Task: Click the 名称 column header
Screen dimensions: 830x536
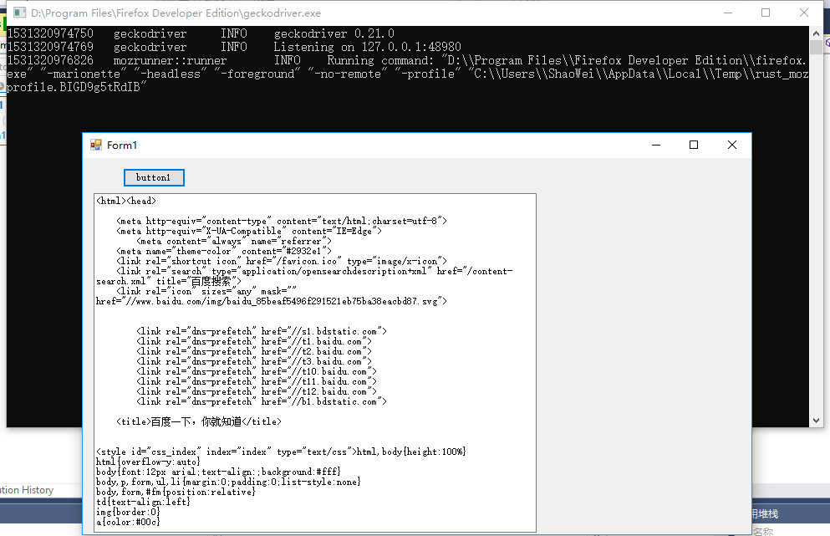Action: [x=762, y=531]
